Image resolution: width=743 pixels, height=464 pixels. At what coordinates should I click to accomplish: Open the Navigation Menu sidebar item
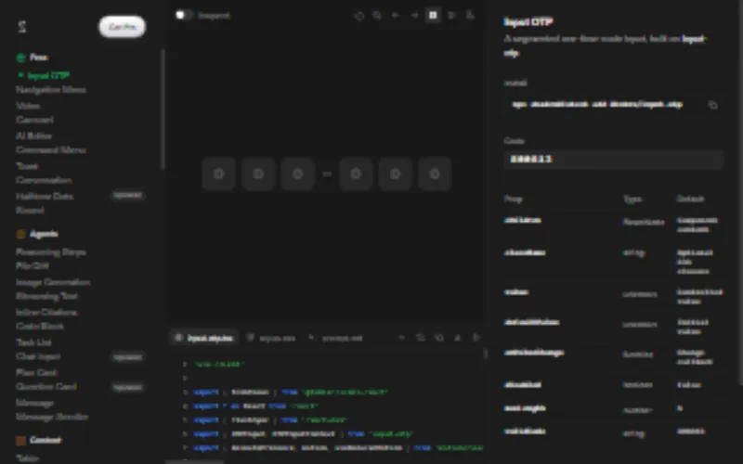(x=51, y=89)
